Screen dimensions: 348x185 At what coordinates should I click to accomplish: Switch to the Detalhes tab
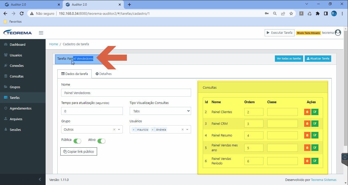(x=104, y=74)
